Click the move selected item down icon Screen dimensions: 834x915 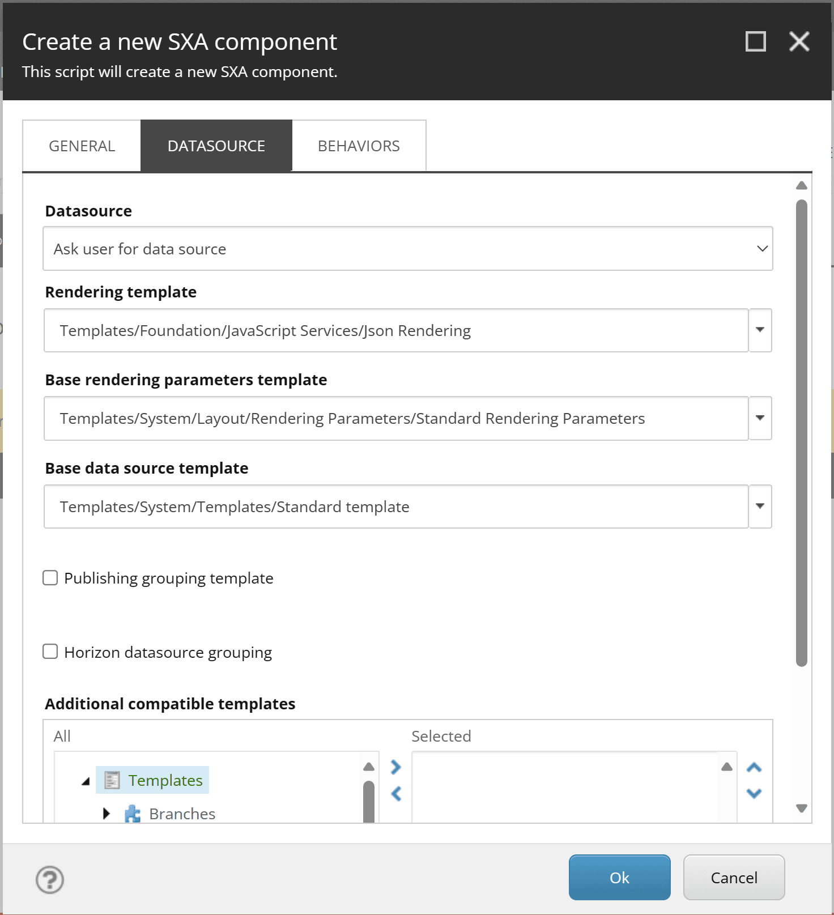coord(754,793)
